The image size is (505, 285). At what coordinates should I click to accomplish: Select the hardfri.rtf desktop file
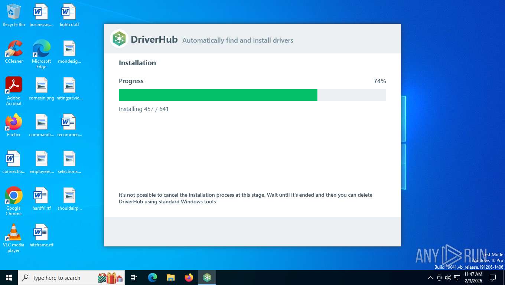(42, 199)
